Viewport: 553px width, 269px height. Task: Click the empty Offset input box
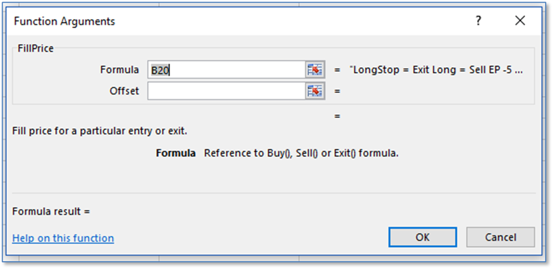[x=226, y=91]
